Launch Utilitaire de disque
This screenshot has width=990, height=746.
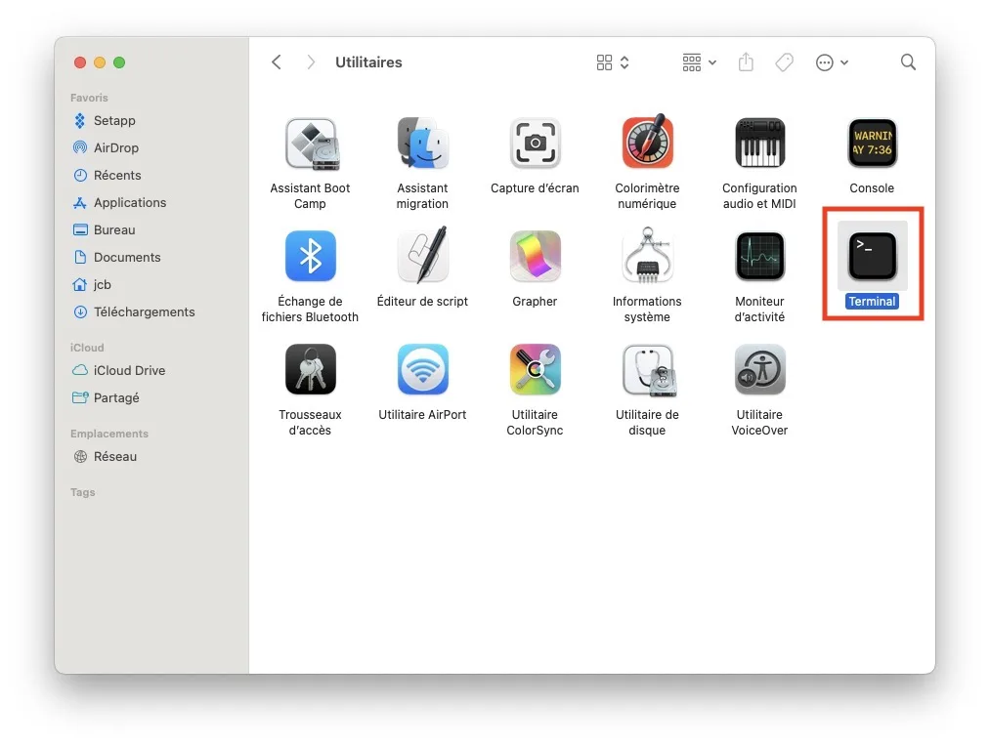tap(647, 369)
